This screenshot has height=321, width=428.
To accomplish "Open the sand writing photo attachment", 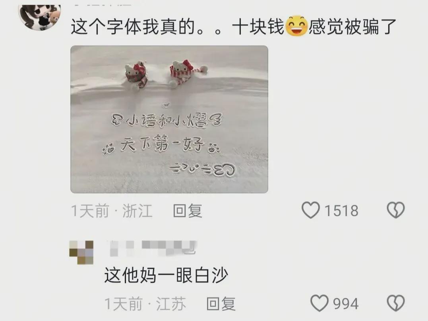I will 169,119.
